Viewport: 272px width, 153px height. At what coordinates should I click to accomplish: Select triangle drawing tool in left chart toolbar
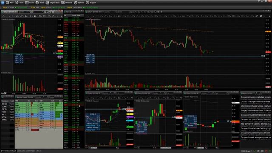pyautogui.click(x=54, y=16)
